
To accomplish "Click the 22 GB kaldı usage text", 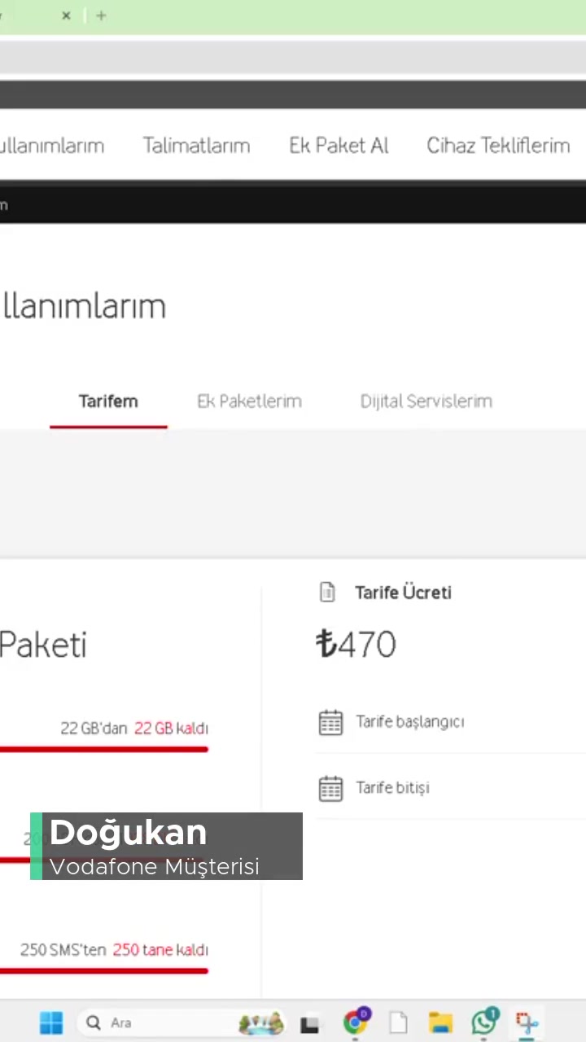I will 171,729.
